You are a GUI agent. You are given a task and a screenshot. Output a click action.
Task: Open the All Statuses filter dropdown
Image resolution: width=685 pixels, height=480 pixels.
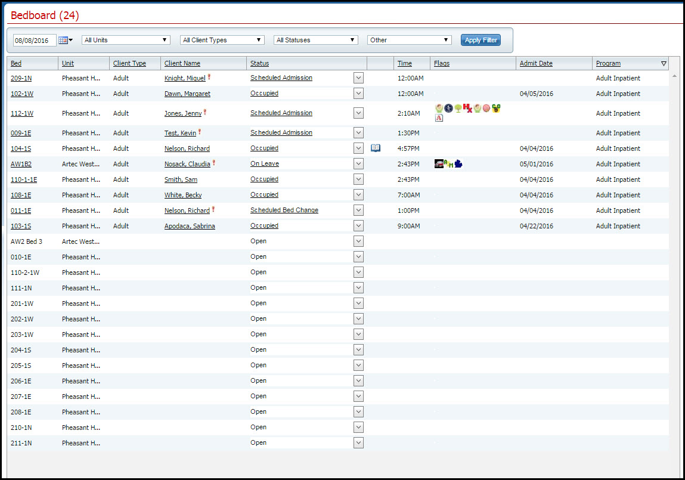[x=316, y=40]
